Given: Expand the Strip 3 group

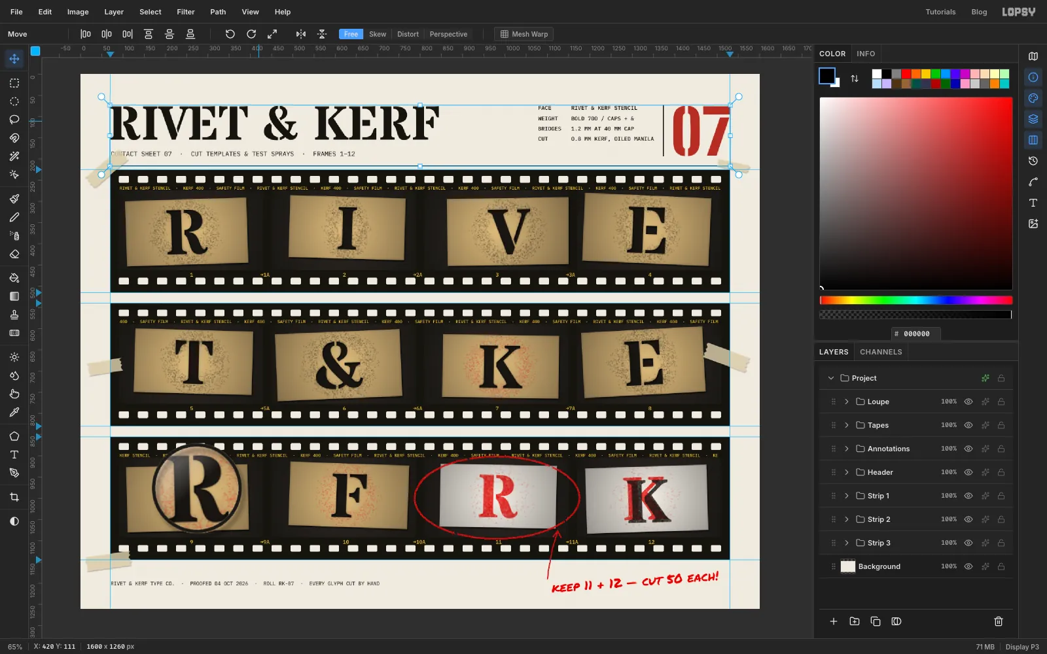Looking at the screenshot, I should (847, 543).
